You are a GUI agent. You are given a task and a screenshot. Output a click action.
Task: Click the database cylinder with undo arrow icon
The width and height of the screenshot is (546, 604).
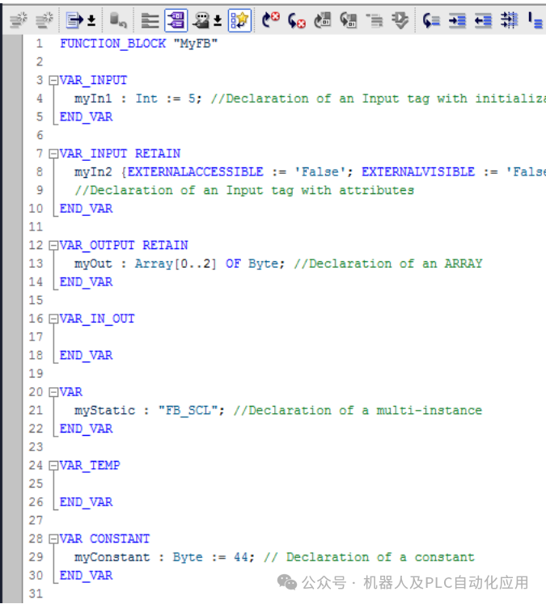click(118, 20)
